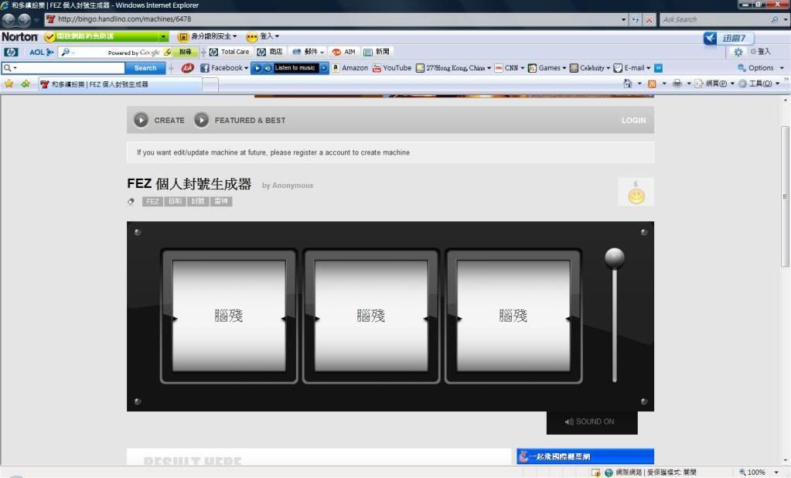Click the Favorites star icon
The image size is (791, 478).
coord(9,84)
